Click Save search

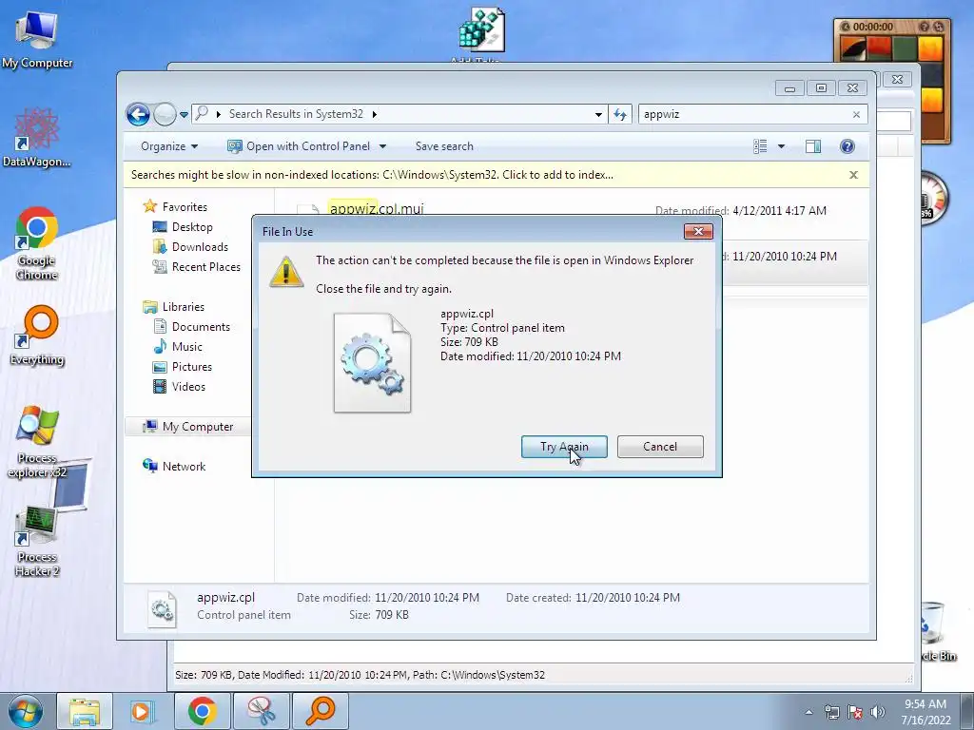point(444,146)
